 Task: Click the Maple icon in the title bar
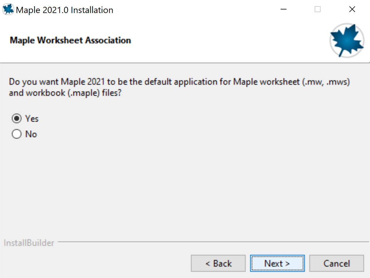click(8, 10)
